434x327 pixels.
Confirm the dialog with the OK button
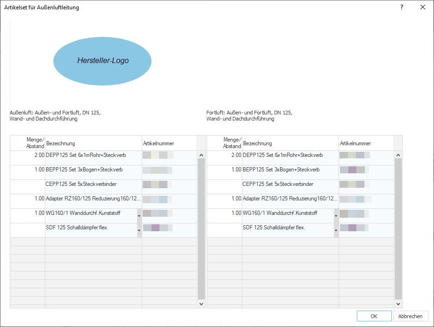(374, 316)
